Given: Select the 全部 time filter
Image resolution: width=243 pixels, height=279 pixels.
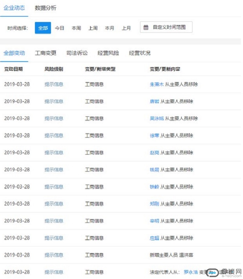Looking at the screenshot, I should click(x=43, y=28).
